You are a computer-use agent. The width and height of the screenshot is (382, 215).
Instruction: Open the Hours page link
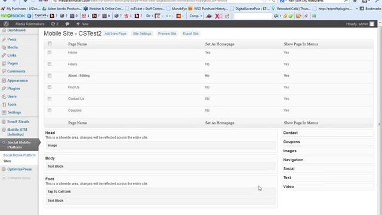point(73,64)
